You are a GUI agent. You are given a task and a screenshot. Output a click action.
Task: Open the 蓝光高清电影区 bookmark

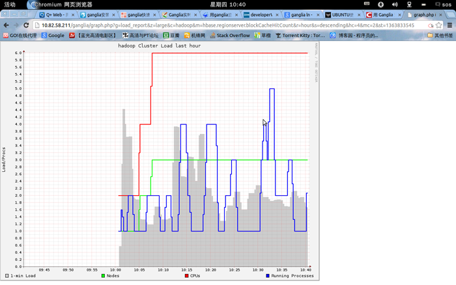[93, 35]
